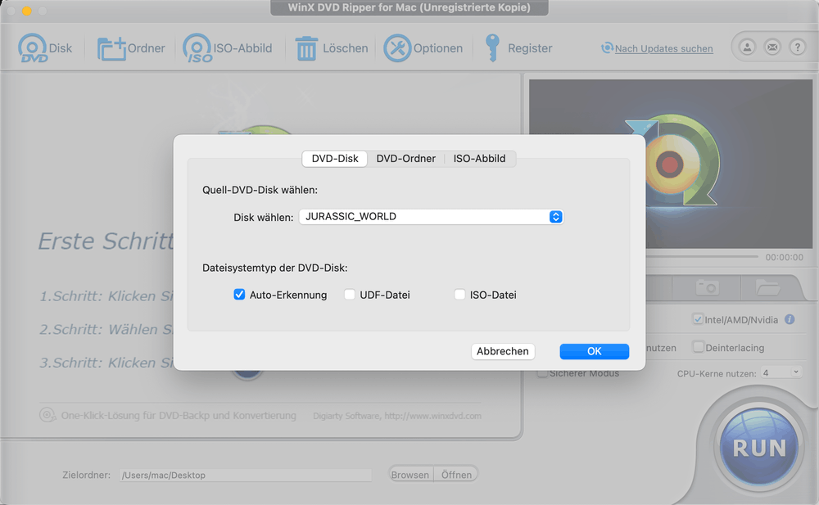The width and height of the screenshot is (819, 505).
Task: Open the Disk wählen dropdown
Action: pos(431,217)
